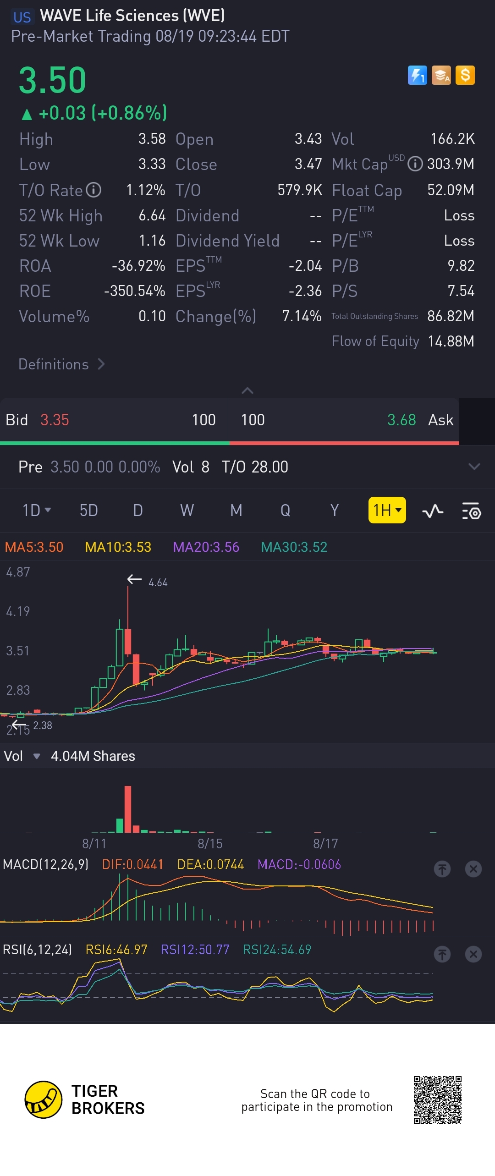Pin the RSI indicator panel to top

442,954
